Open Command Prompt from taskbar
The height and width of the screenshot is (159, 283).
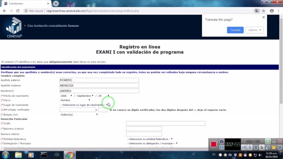44,155
